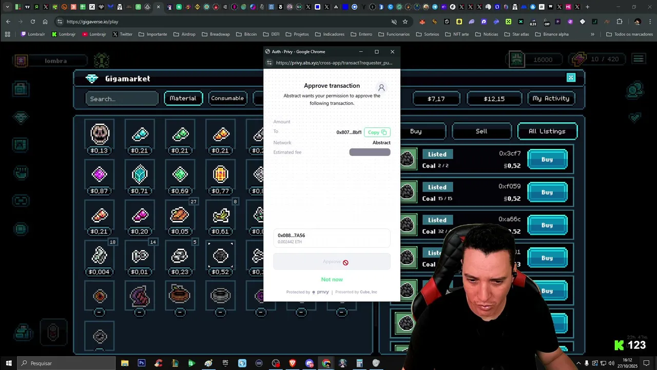Click the Gigamarket diamond logo
This screenshot has width=657, height=370.
(x=92, y=79)
